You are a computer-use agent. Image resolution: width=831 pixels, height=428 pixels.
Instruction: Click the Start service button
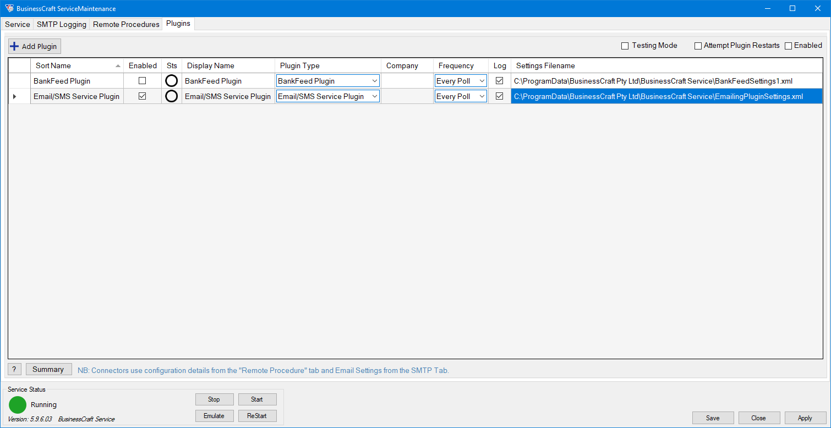tap(257, 399)
